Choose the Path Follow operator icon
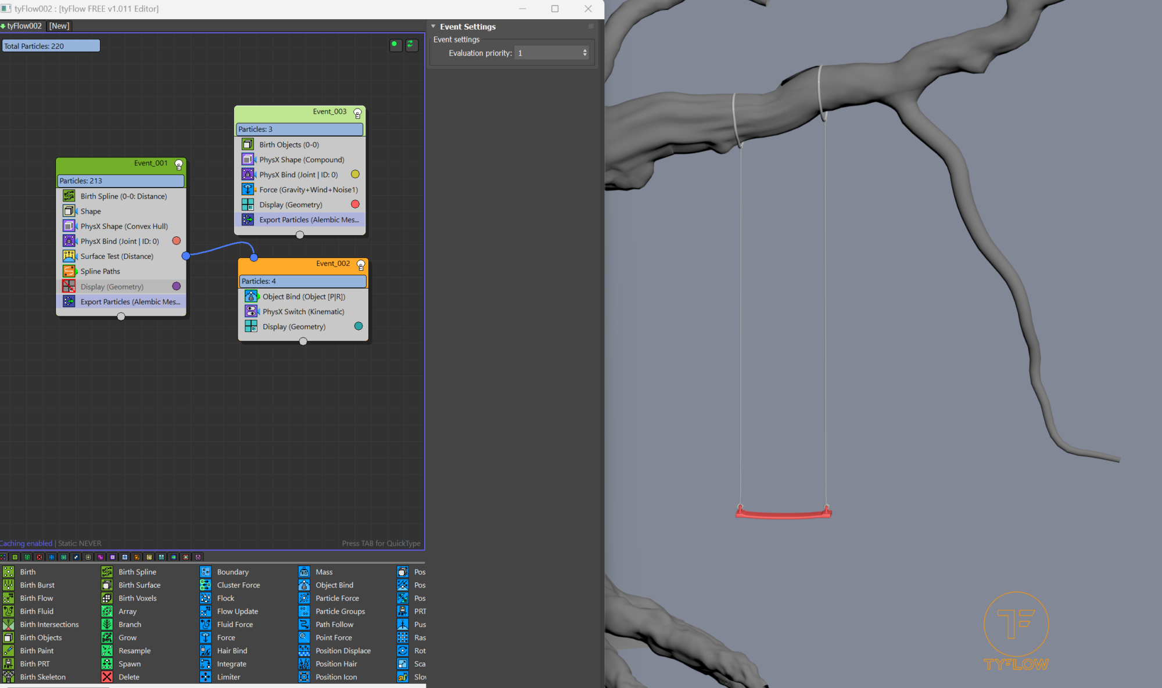The width and height of the screenshot is (1162, 688). [304, 625]
